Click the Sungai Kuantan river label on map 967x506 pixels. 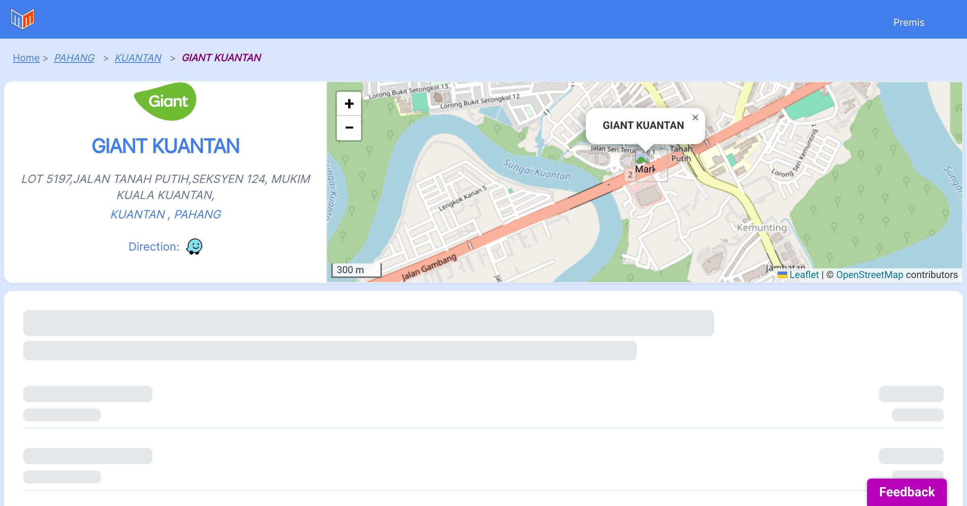click(x=537, y=170)
